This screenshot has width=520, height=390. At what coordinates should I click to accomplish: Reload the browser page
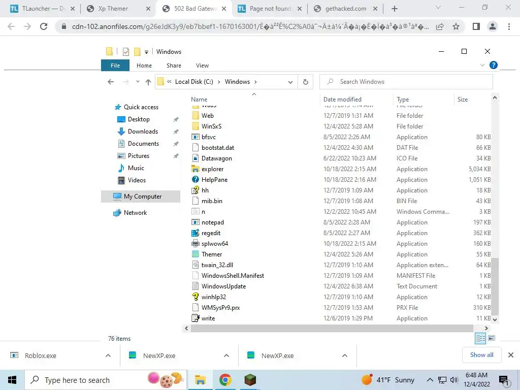pos(44,26)
